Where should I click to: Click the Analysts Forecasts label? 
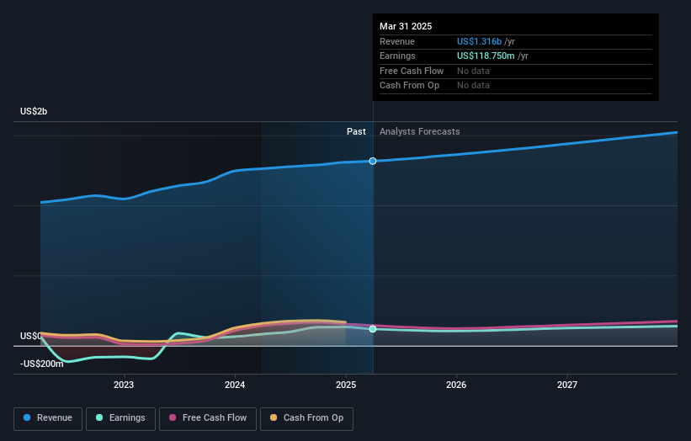(419, 131)
